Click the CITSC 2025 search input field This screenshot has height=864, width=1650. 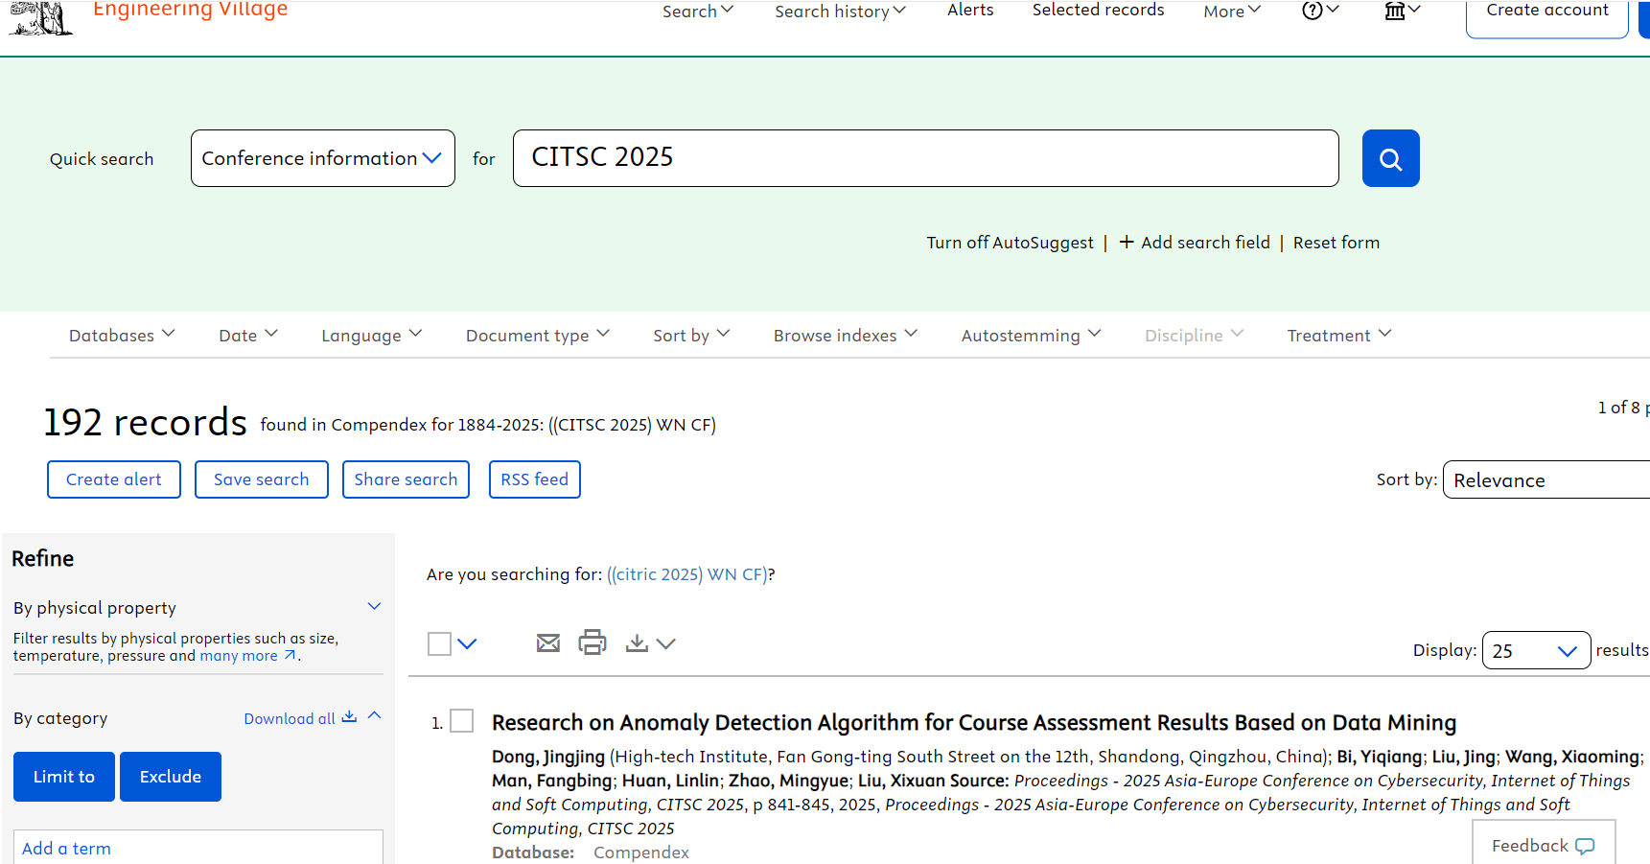coord(926,158)
